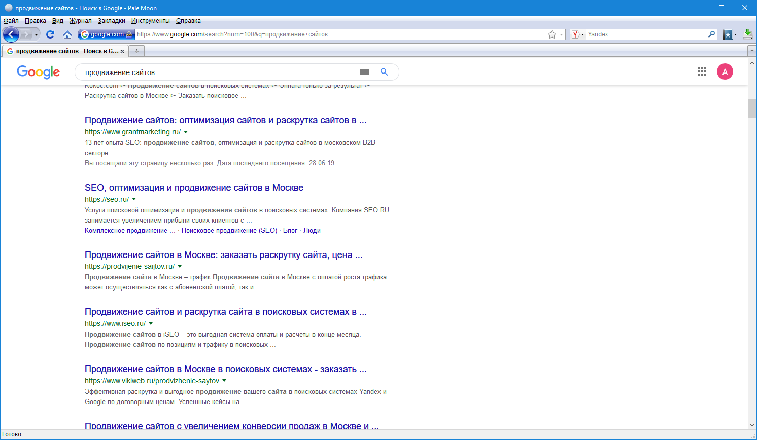Follow the 'Комплексное продвижение ...' sitelink
This screenshot has width=757, height=440.
(x=130, y=230)
